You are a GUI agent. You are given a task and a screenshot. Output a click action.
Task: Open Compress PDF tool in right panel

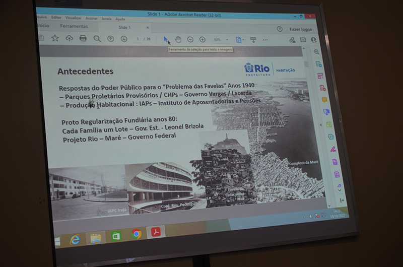tap(331, 137)
